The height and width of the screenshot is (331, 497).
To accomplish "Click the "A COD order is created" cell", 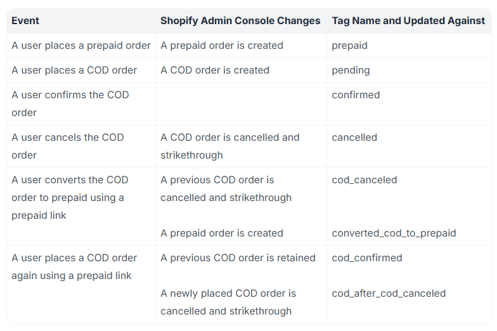I will pos(215,70).
